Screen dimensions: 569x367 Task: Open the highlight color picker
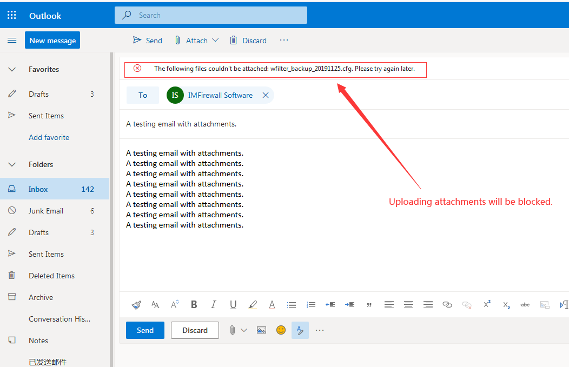click(253, 305)
